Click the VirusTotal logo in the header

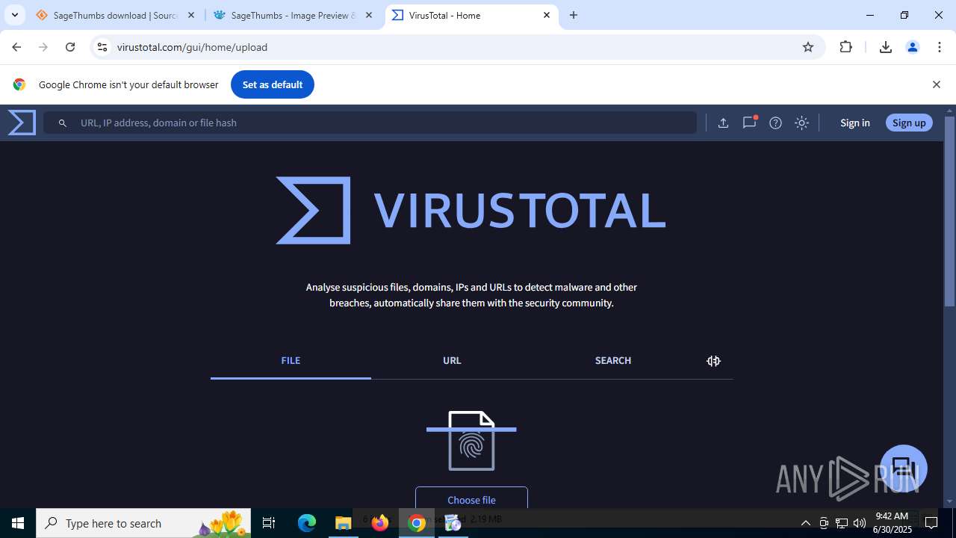tap(22, 123)
